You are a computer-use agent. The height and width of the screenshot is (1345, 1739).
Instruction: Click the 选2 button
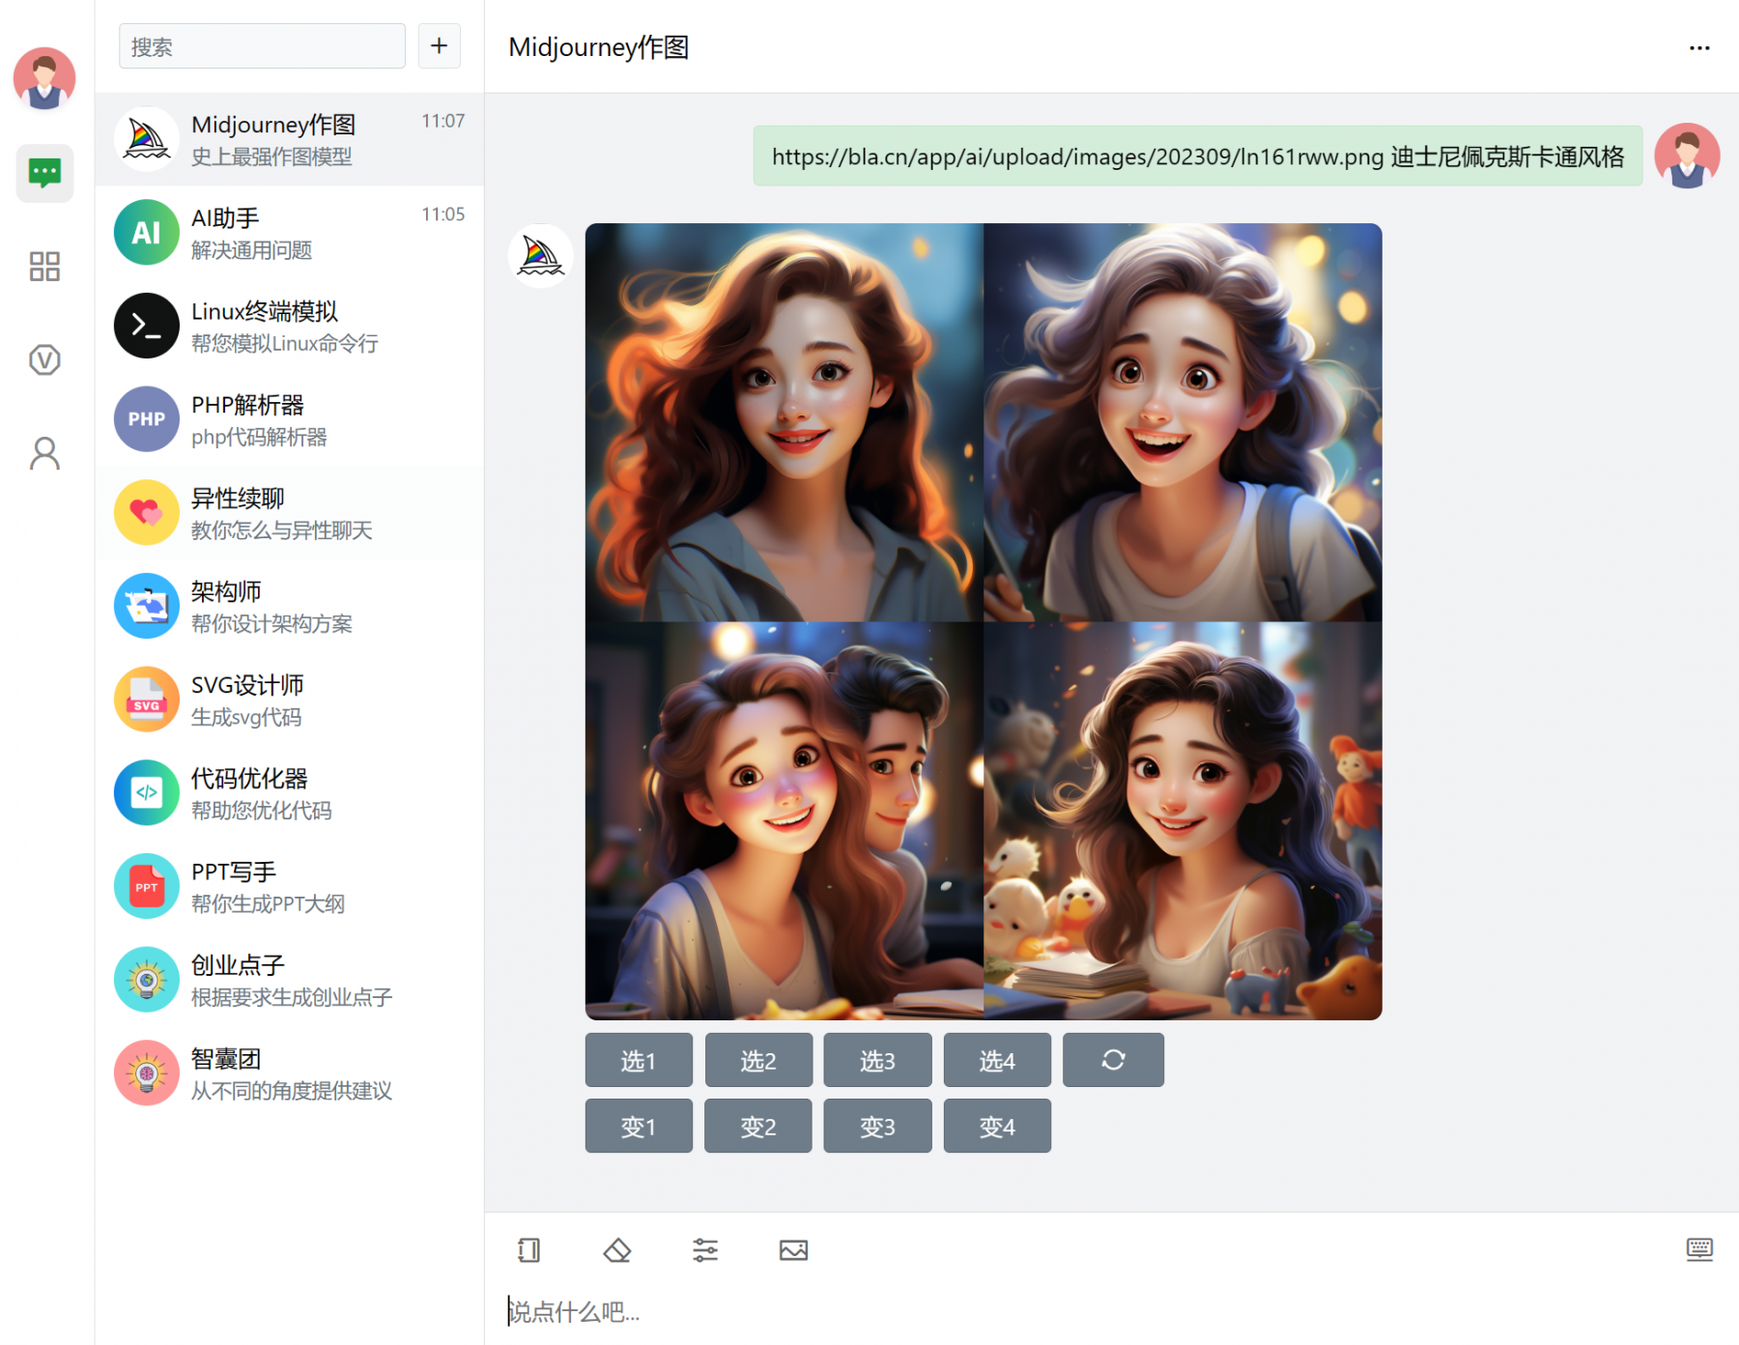tap(758, 1060)
